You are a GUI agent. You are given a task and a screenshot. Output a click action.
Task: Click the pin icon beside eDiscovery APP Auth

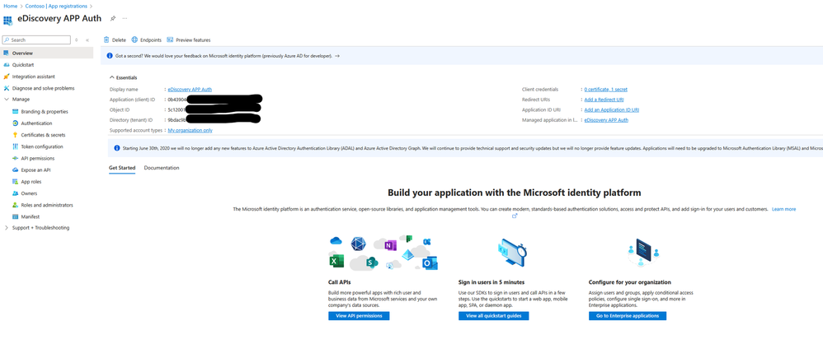[x=113, y=18]
